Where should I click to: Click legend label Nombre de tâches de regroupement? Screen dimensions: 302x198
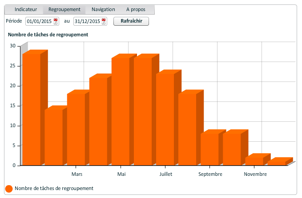(54, 188)
